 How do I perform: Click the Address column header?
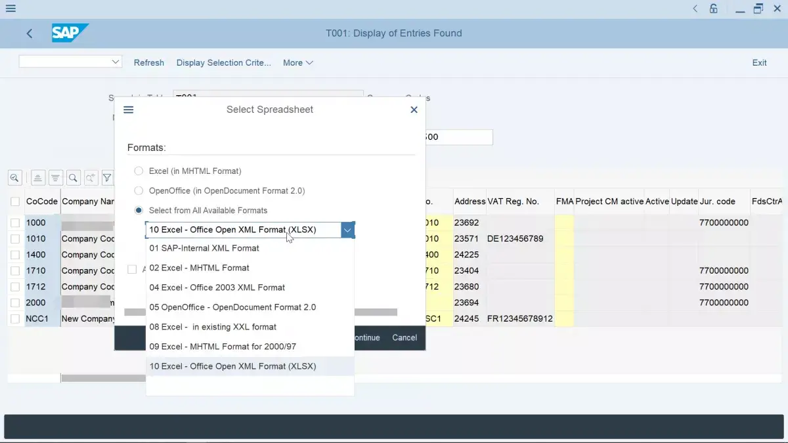click(470, 201)
